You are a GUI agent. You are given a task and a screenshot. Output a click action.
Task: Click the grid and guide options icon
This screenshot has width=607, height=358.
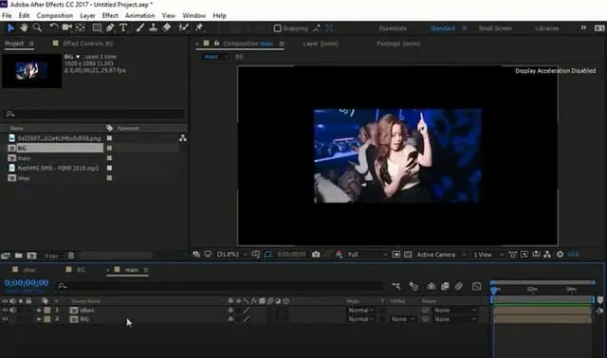tap(255, 255)
